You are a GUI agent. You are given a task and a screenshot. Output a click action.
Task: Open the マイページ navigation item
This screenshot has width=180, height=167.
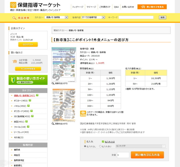pos(91,7)
